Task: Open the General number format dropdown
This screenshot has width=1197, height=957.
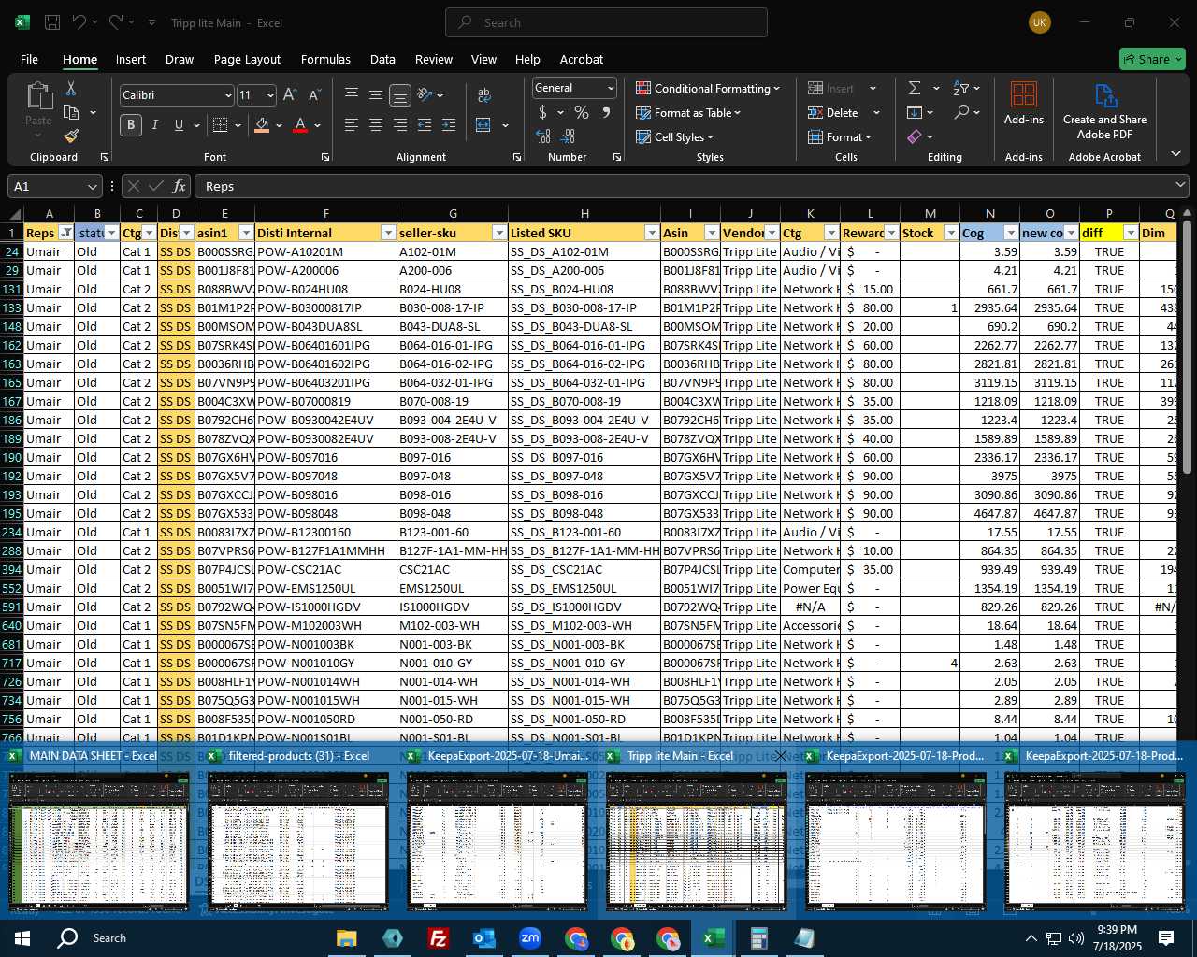Action: [611, 88]
